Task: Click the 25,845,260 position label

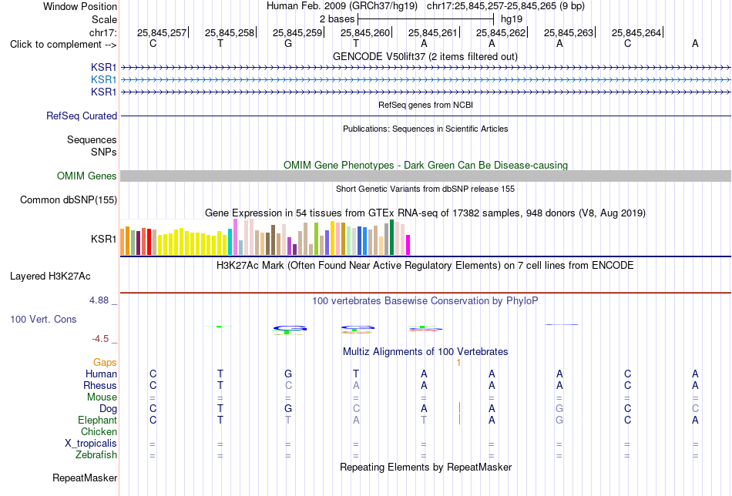Action: point(365,32)
